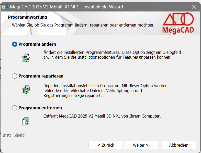Viewport: 201px width, 153px height.
Task: Cancel setup with the Abbrechen button
Action: [179, 145]
